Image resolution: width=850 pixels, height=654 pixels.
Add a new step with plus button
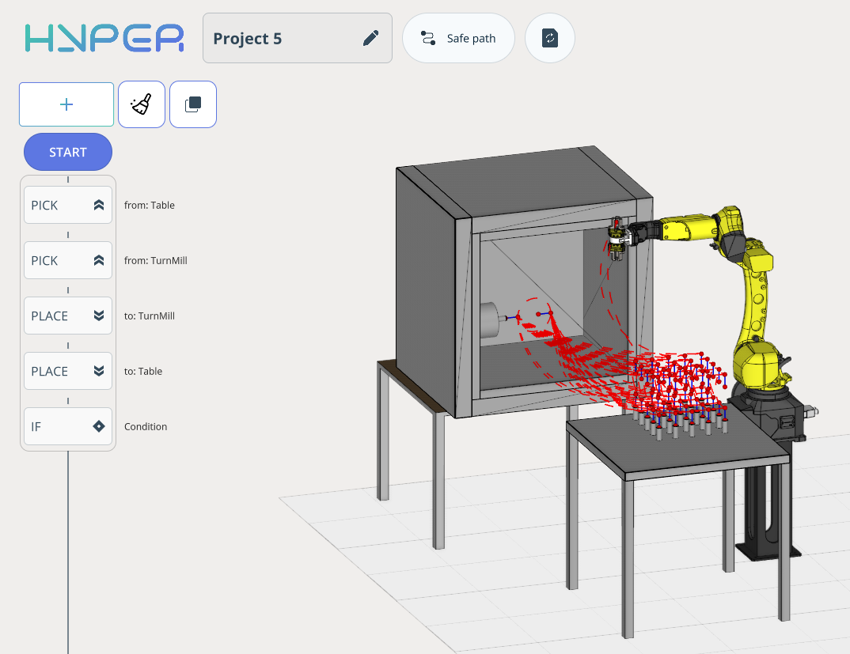click(66, 104)
